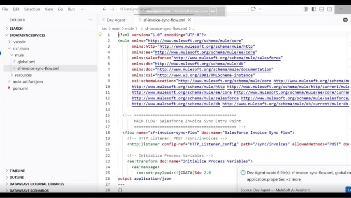
Task: Open mule-artifact.json file
Action: [27, 82]
